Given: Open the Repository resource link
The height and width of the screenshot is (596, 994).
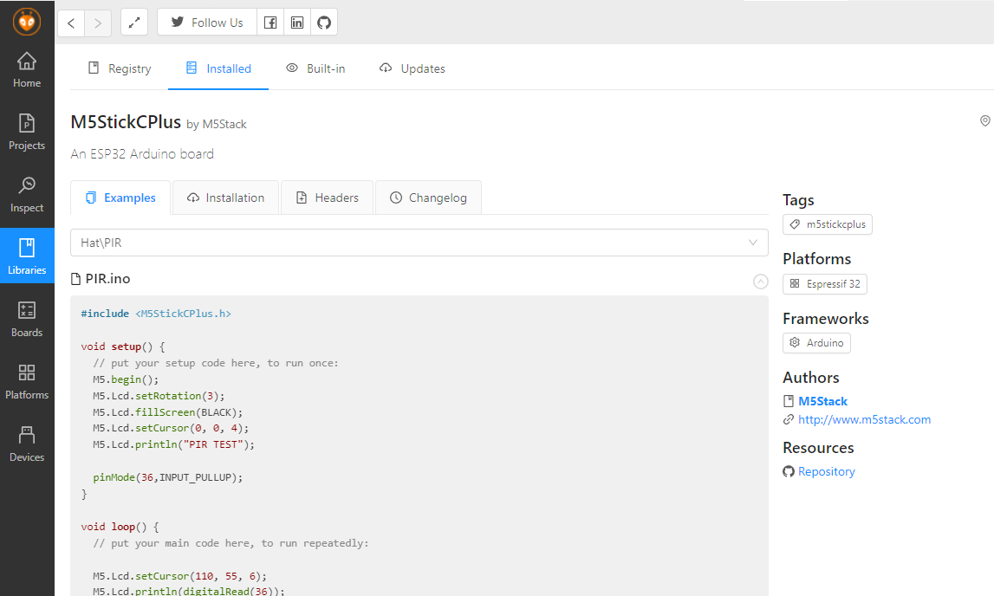Looking at the screenshot, I should pos(826,471).
